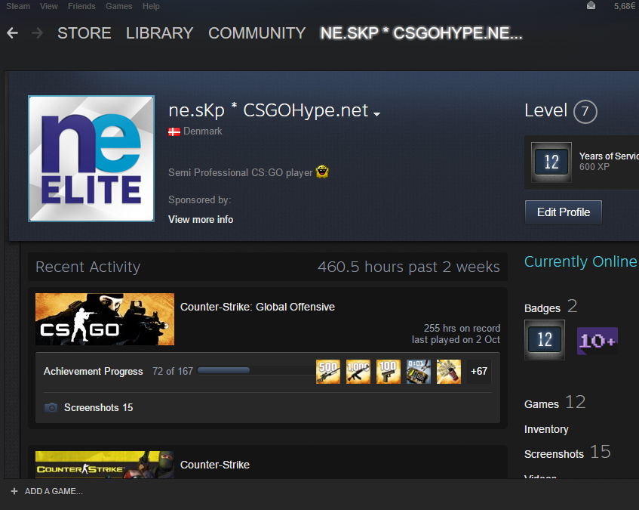The image size is (639, 510).
Task: Switch to the LIBRARY tab
Action: [x=159, y=33]
